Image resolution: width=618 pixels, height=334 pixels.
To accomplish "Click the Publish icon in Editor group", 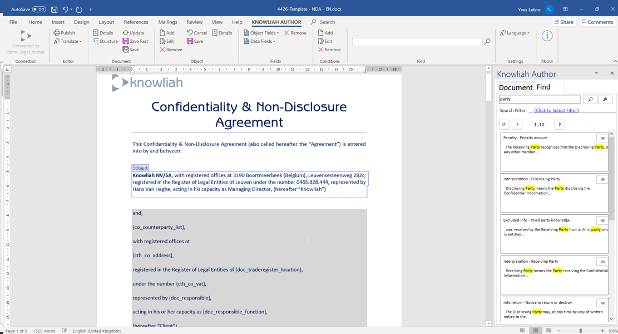I will click(64, 33).
